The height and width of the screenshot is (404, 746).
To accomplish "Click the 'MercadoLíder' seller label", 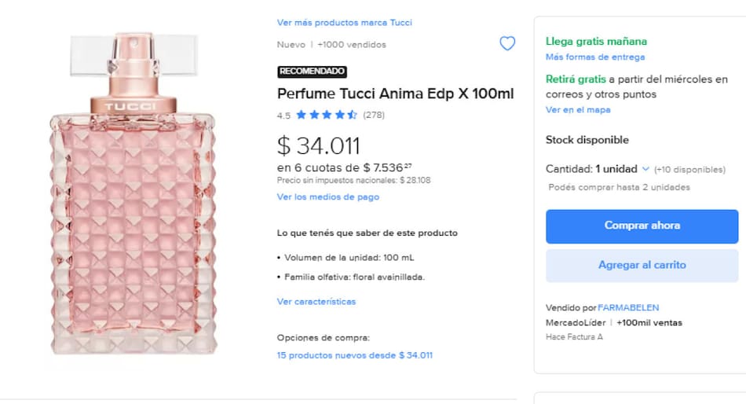I will pos(576,323).
